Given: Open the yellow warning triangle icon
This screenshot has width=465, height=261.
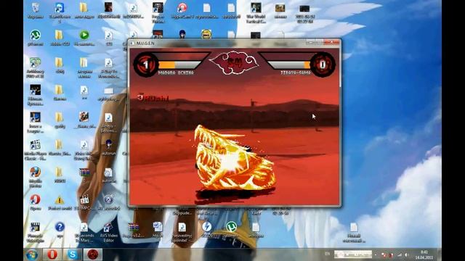Looking at the screenshot, I should pos(60,200).
